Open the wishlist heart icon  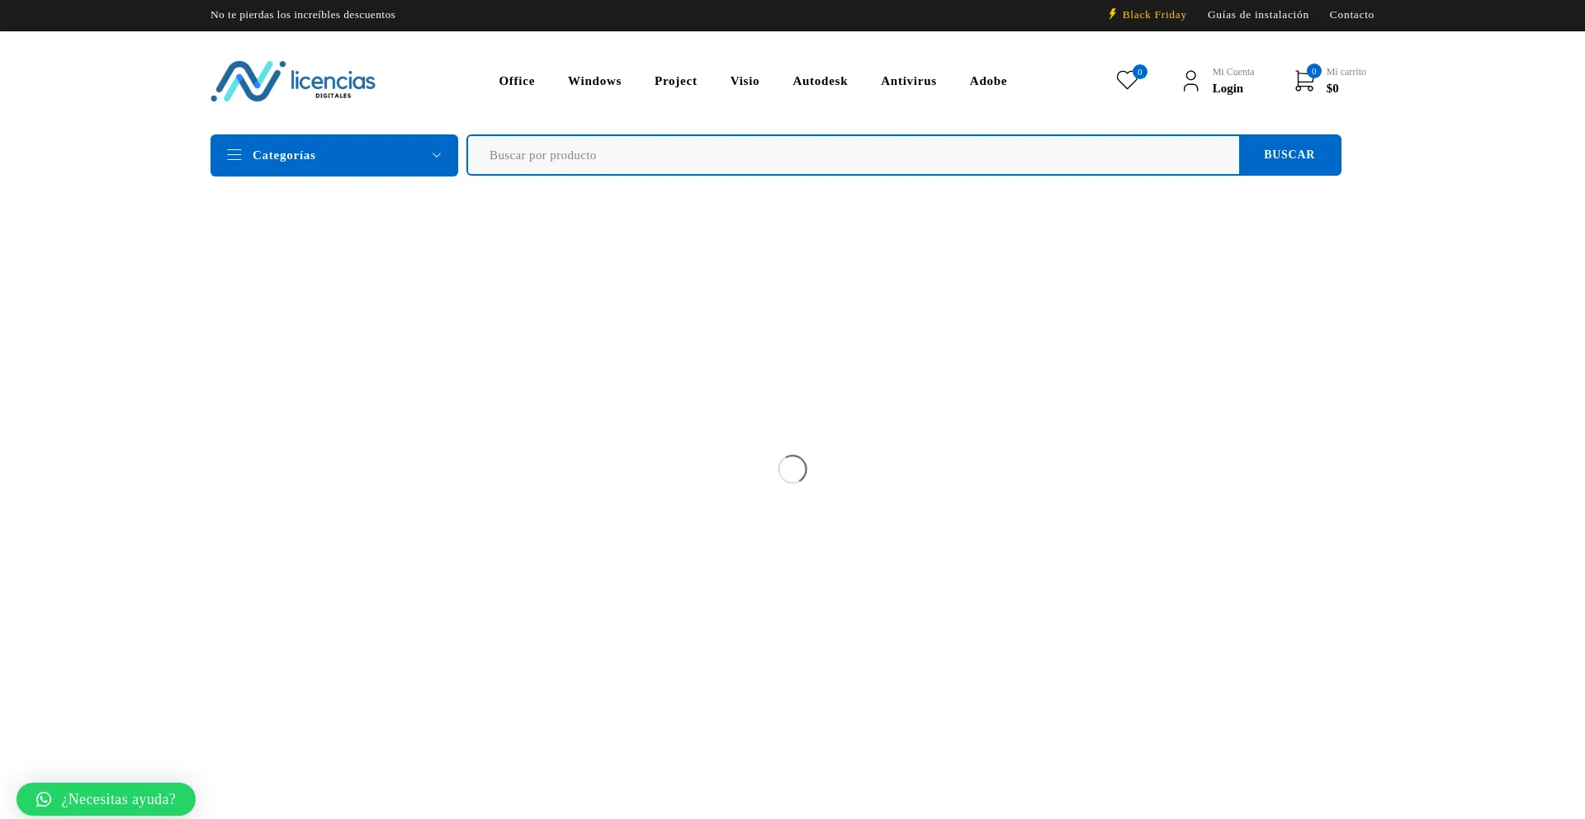(x=1127, y=81)
